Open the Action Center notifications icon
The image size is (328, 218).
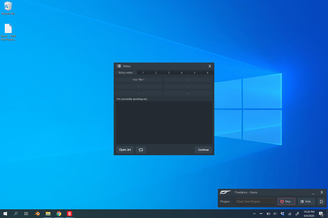click(321, 214)
